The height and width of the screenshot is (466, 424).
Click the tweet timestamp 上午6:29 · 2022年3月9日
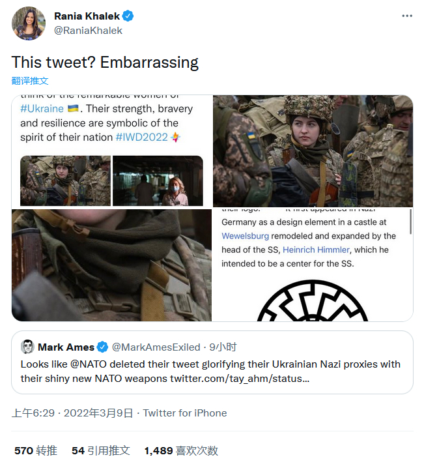click(72, 413)
